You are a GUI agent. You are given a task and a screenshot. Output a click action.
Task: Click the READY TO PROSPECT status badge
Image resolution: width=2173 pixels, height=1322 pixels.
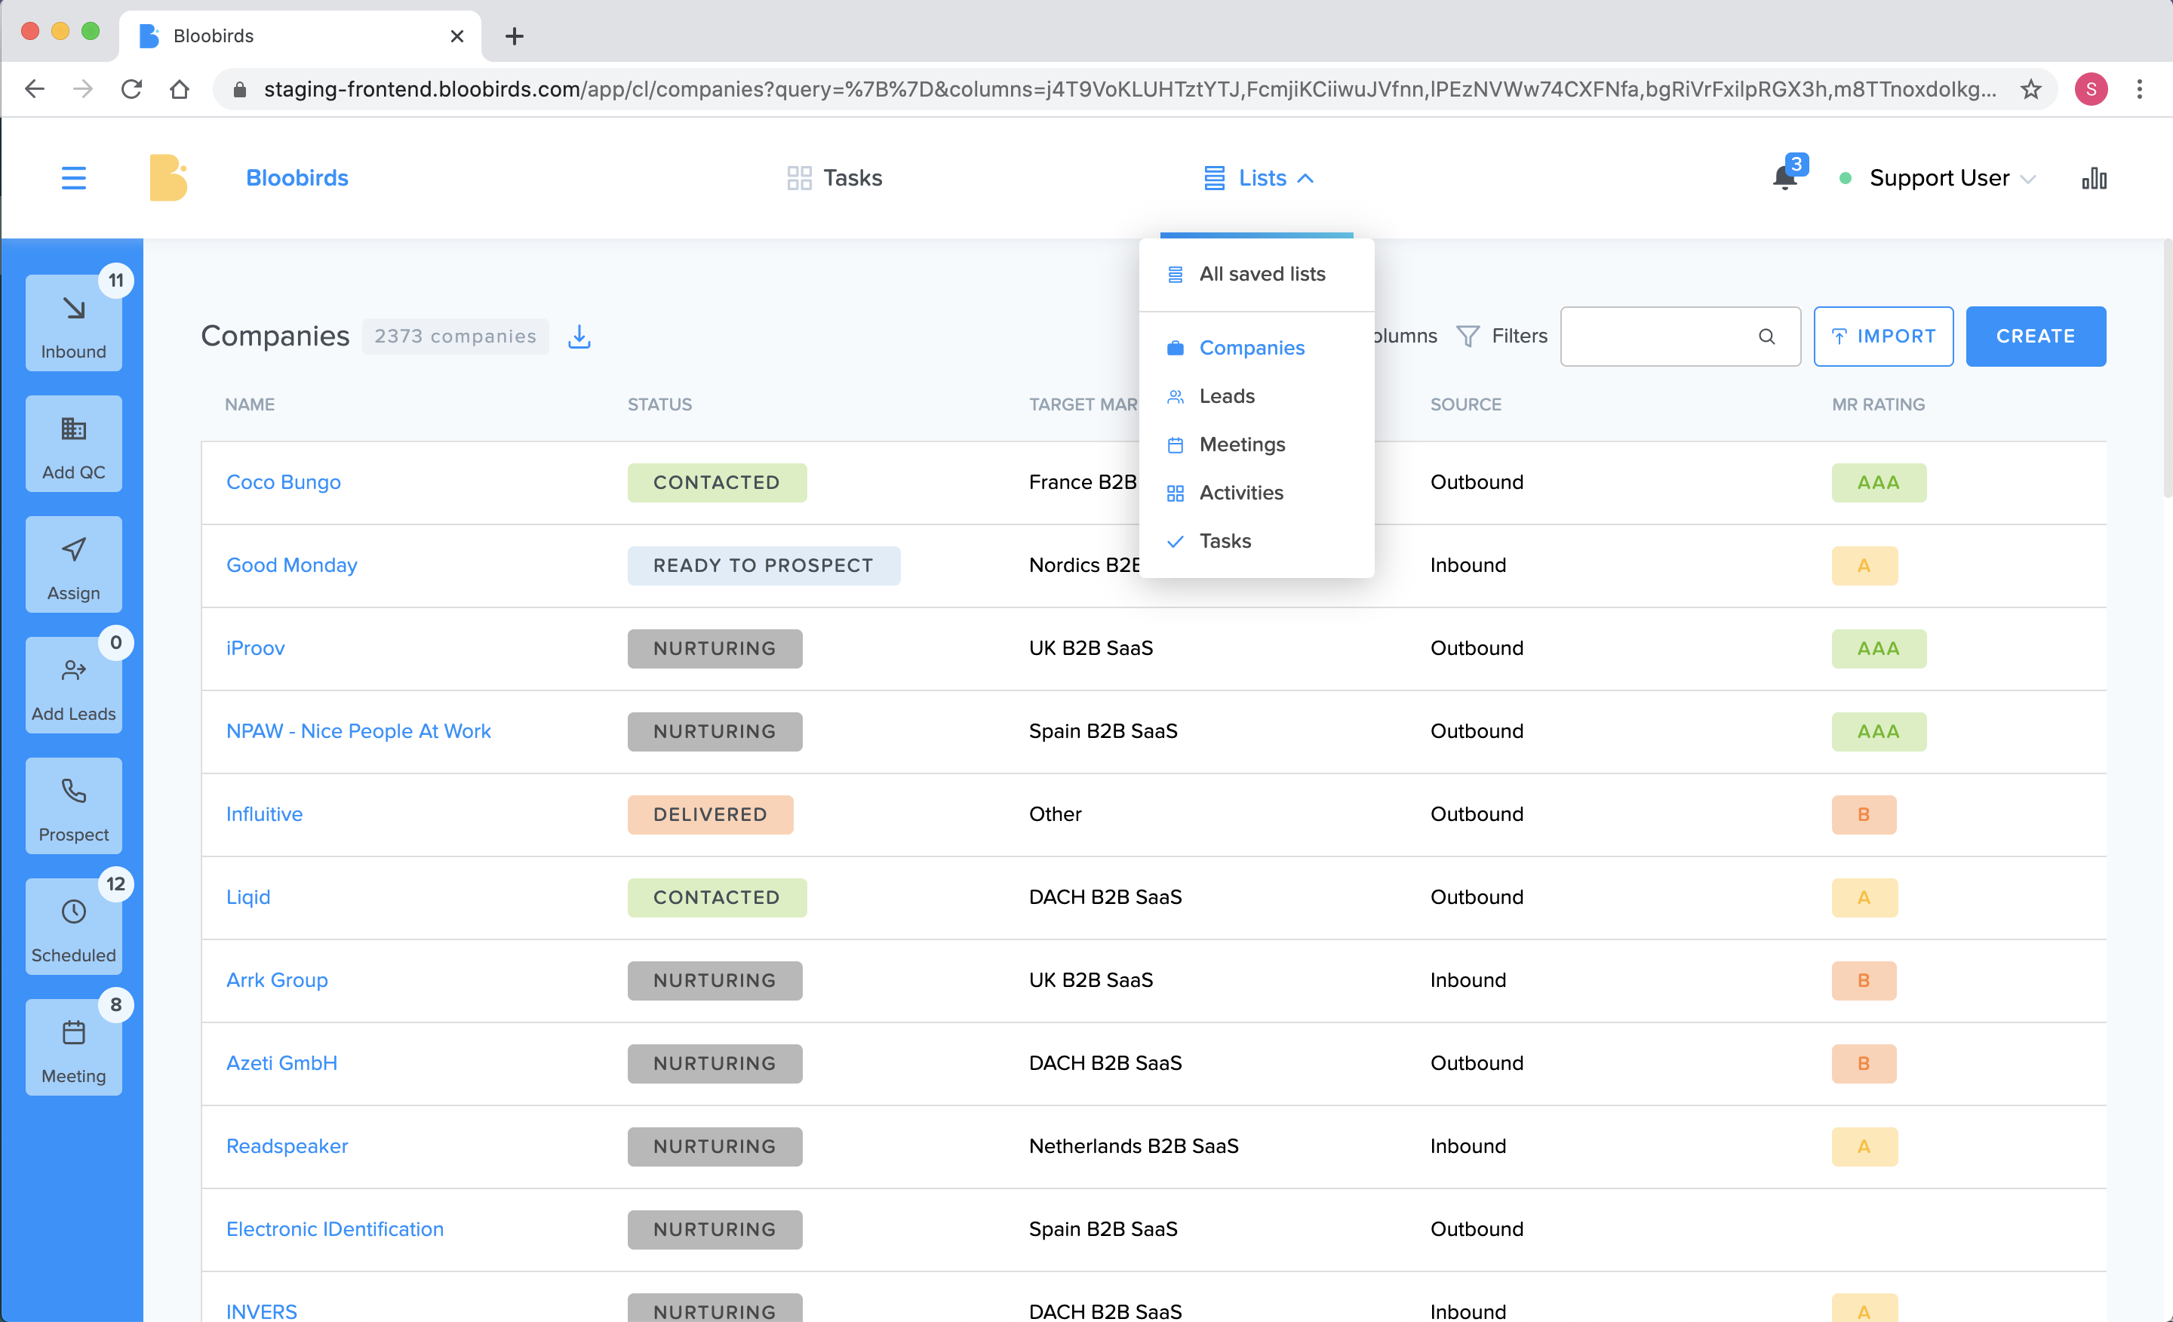point(763,565)
